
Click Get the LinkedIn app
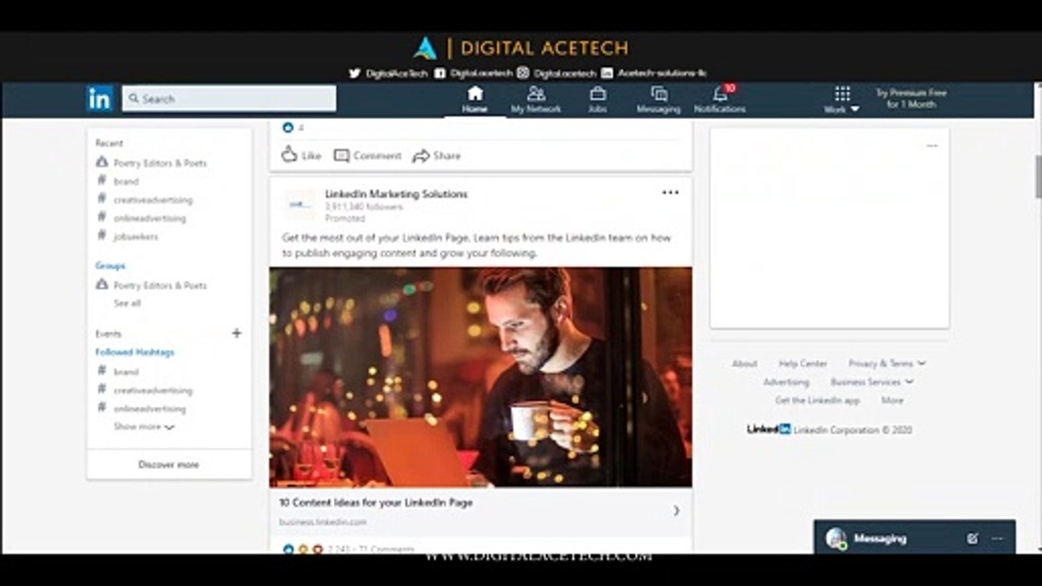point(817,400)
